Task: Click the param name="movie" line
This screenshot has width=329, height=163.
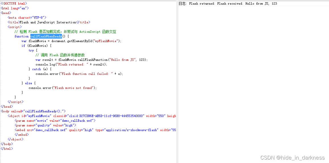Action: coord(55,121)
